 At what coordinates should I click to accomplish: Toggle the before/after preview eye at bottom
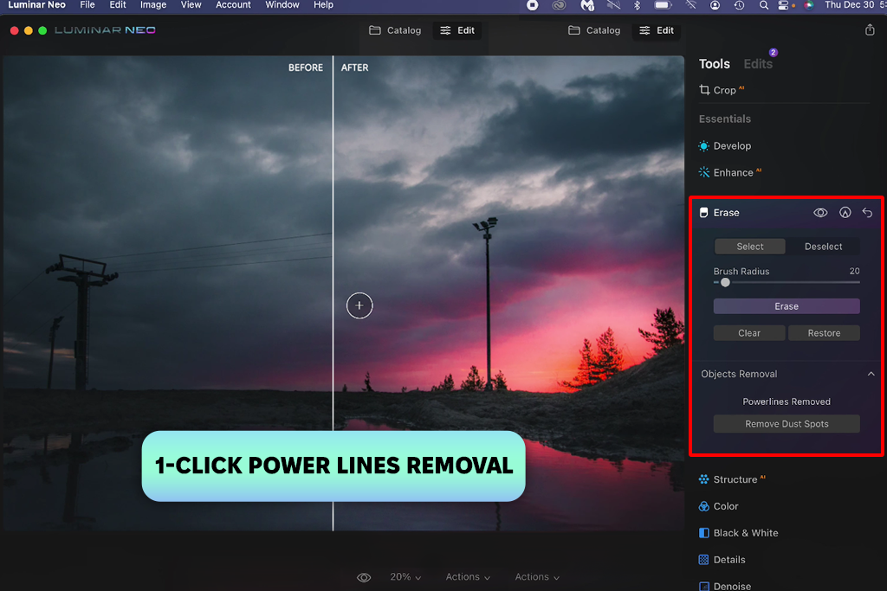pos(364,577)
